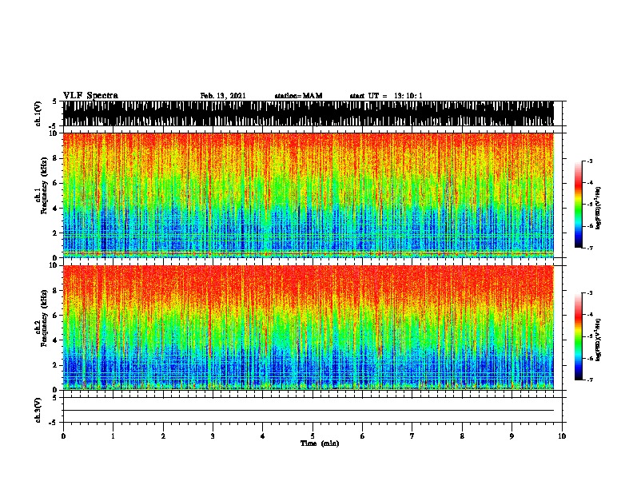
Task: Click the time axis tick label "10"
Action: click(x=562, y=436)
